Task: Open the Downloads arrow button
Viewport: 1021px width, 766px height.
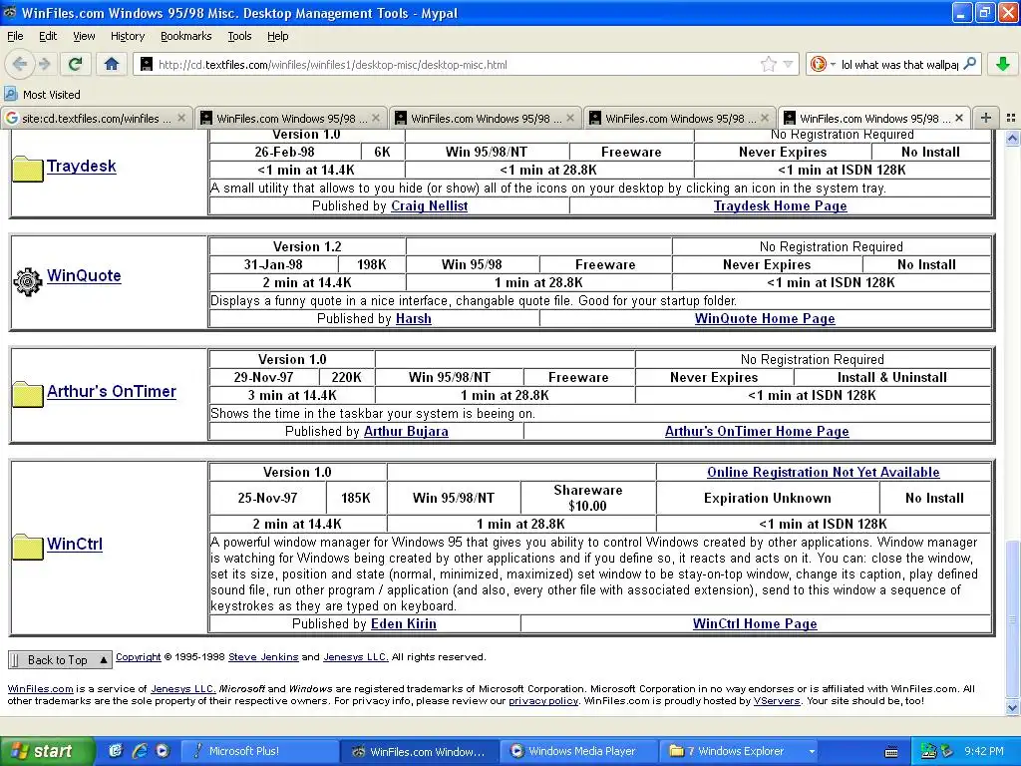Action: (x=1003, y=64)
